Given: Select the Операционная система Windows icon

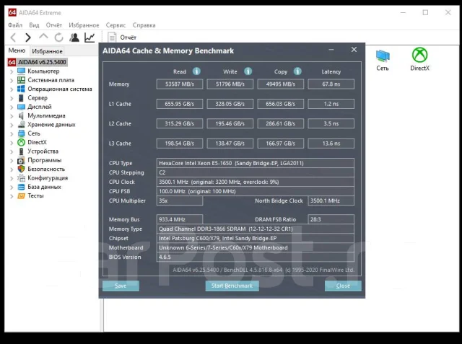Looking at the screenshot, I should click(x=21, y=89).
